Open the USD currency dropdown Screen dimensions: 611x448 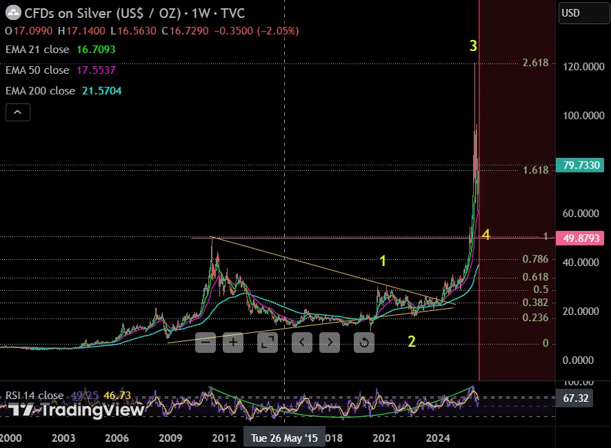[x=583, y=12]
